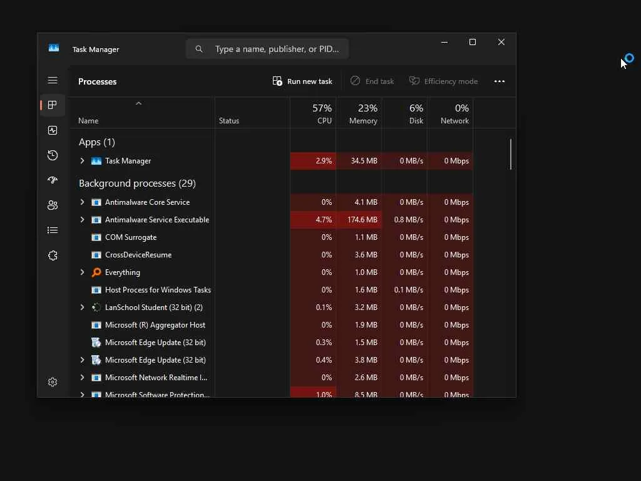Click the Background processes (29) heading
The image size is (641, 481).
(137, 184)
